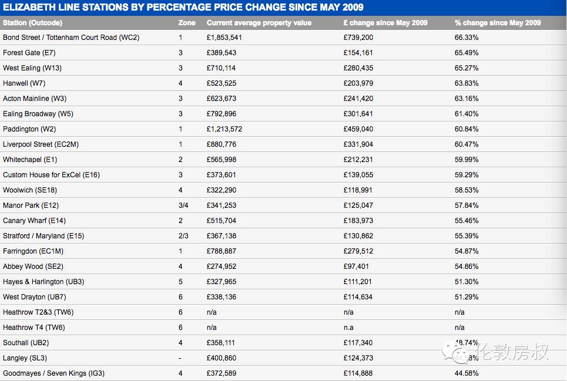Click 'Current average property value' column header
This screenshot has width=567, height=381.
(x=259, y=23)
